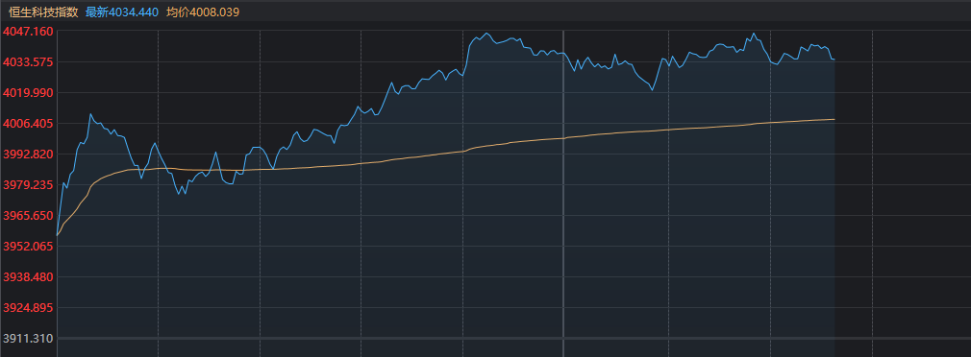Click the 4047.160 top axis value
Viewport: 971px width, 357px height.
pos(28,31)
